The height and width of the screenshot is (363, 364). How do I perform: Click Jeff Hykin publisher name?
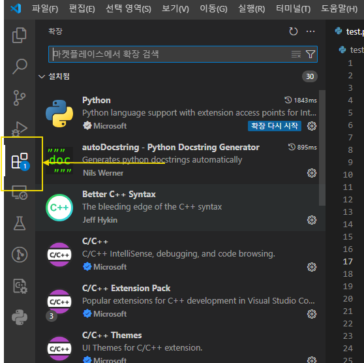coord(100,220)
